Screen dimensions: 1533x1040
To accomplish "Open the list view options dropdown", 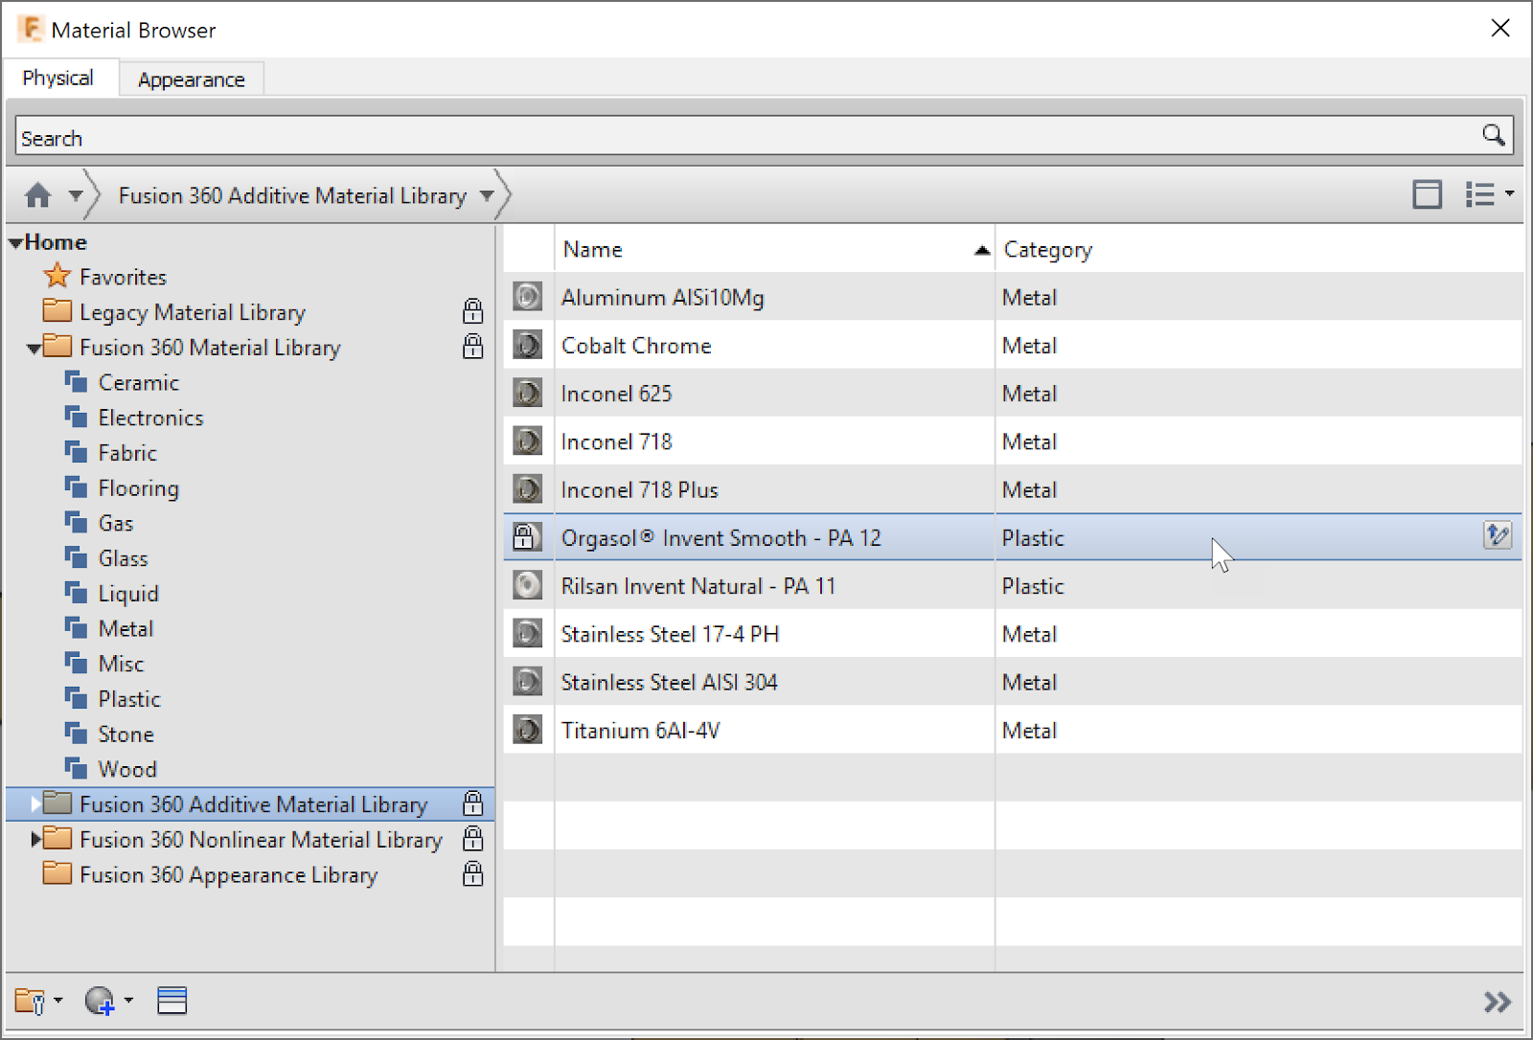I will click(x=1490, y=194).
